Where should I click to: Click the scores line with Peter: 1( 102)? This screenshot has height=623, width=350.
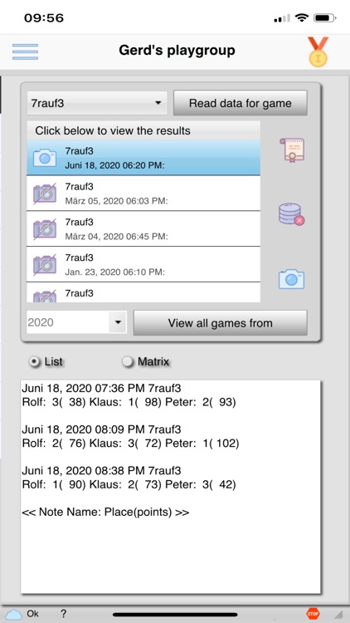click(130, 444)
